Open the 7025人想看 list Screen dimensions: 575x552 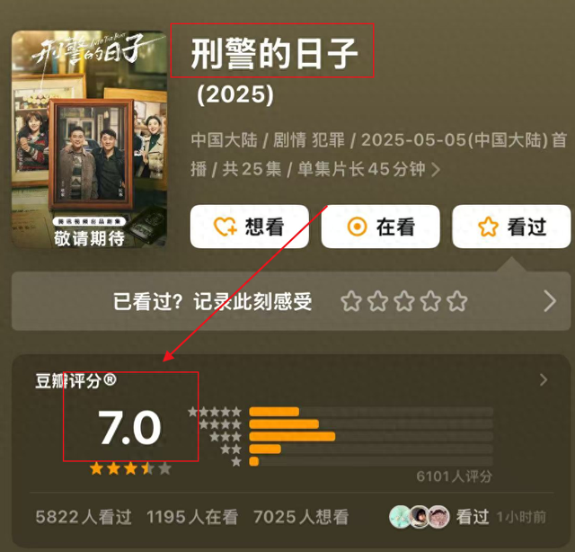click(x=301, y=517)
